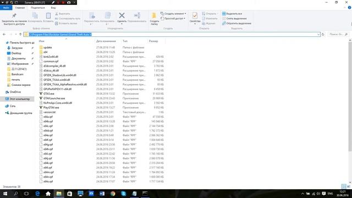
Task: Select the x64o.rpf file
Action: [48, 182]
